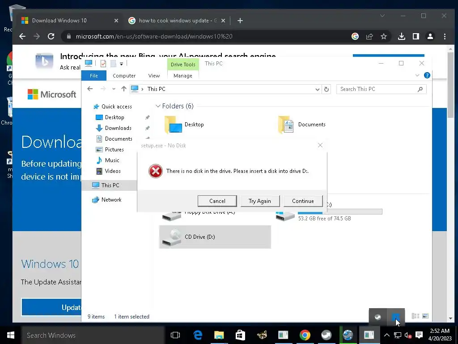This screenshot has width=458, height=344.
Task: Close the setup.exe No Disk dialog
Action: pos(320,146)
